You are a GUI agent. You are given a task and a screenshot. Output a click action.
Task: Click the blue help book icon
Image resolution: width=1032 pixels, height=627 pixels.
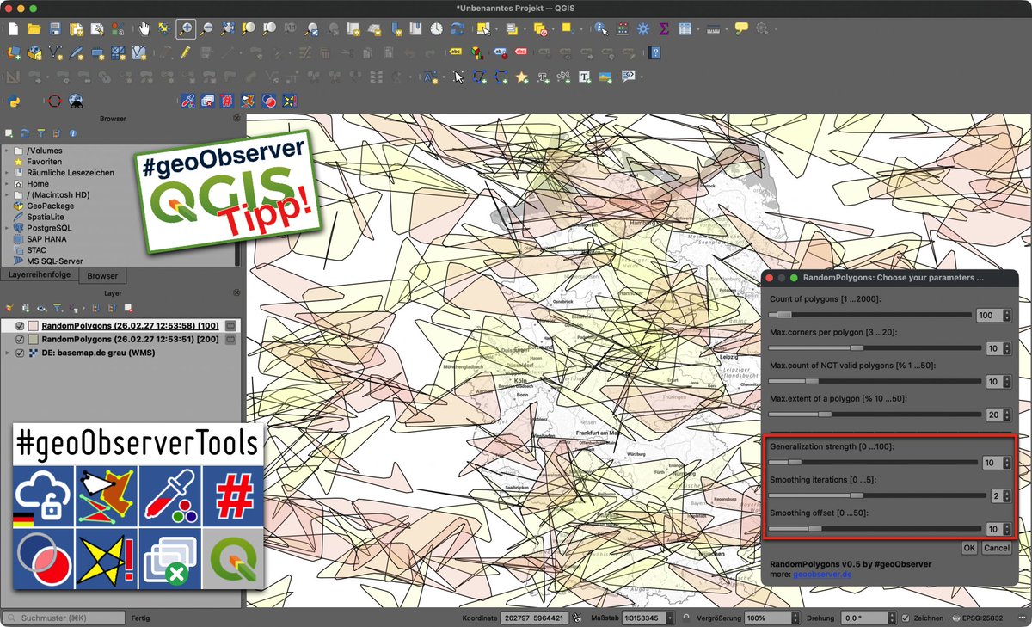click(x=655, y=52)
